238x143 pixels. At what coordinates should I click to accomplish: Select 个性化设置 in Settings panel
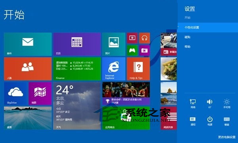[207, 27]
